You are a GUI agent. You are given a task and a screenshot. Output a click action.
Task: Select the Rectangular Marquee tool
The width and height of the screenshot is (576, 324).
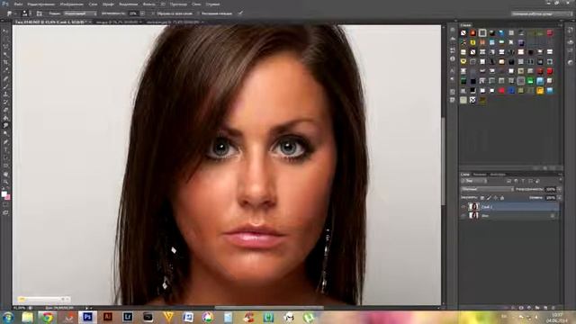(x=5, y=39)
